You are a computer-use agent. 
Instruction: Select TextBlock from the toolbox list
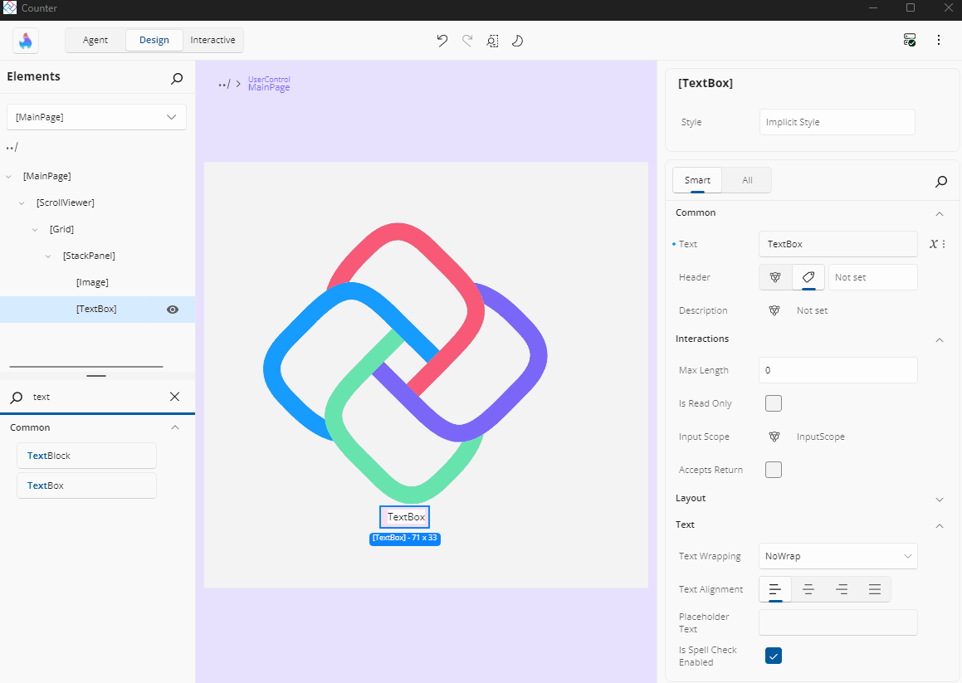[86, 456]
